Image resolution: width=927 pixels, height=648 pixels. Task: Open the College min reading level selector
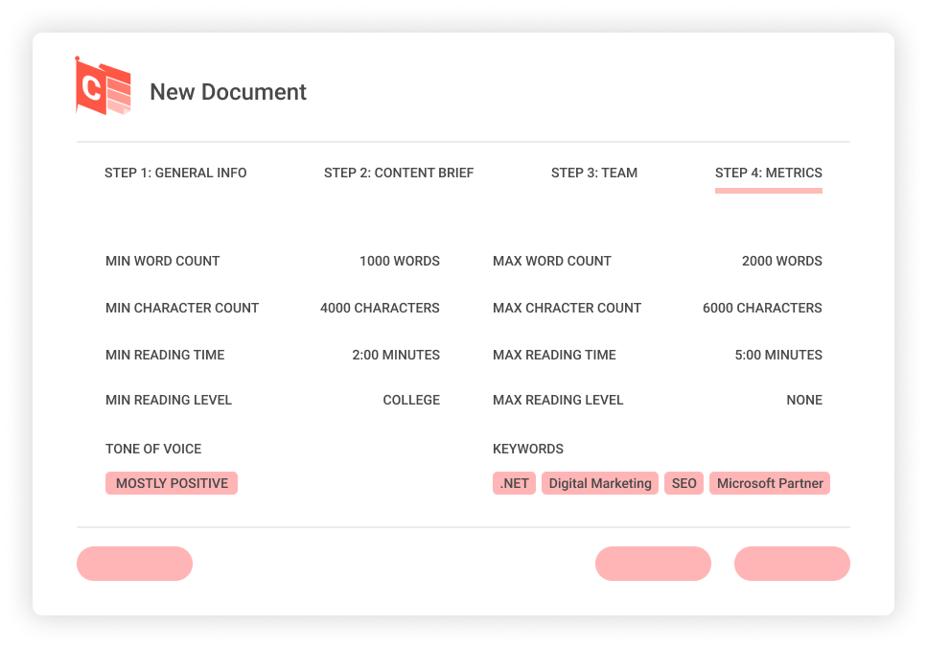411,400
